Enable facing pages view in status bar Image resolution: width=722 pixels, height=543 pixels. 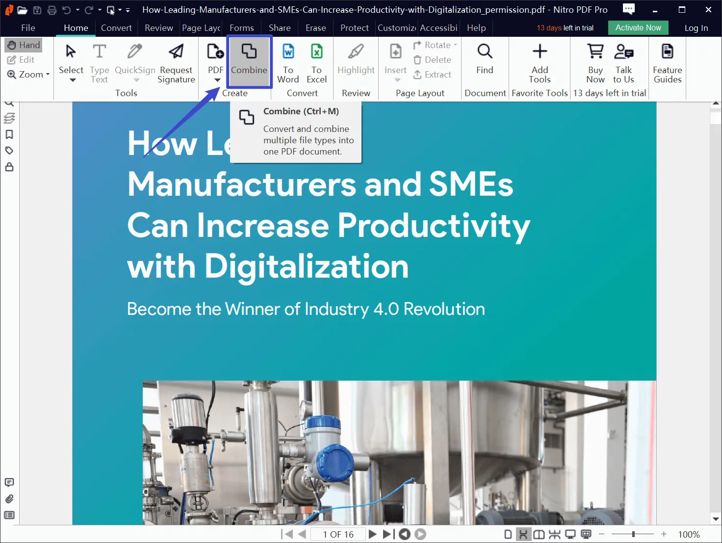click(539, 534)
